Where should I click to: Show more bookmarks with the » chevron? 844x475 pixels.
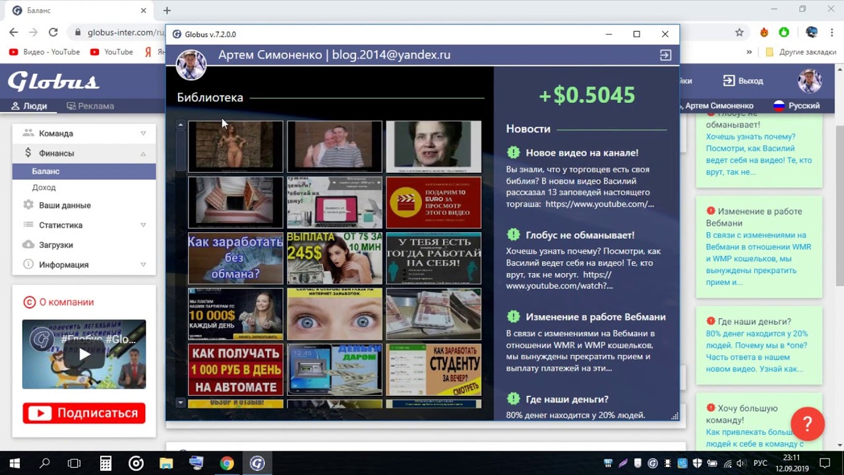click(x=749, y=51)
